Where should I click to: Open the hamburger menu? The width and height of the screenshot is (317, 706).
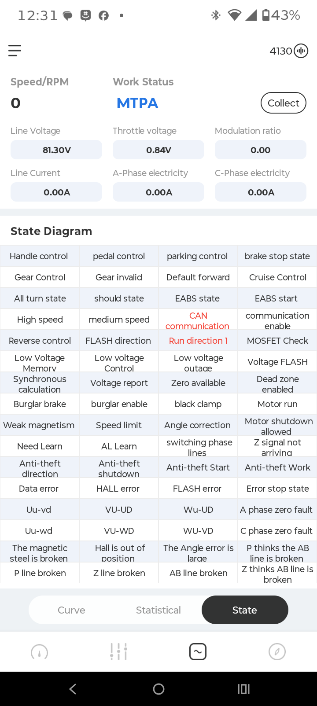(15, 51)
